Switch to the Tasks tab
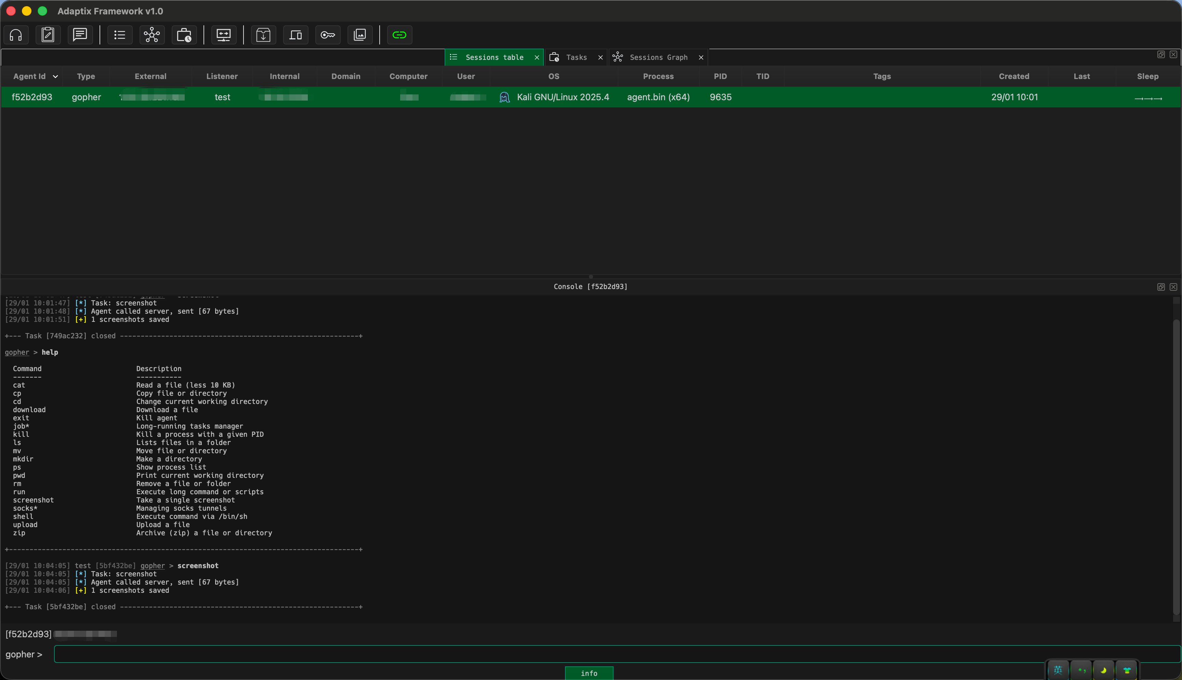1182x680 pixels. (576, 57)
